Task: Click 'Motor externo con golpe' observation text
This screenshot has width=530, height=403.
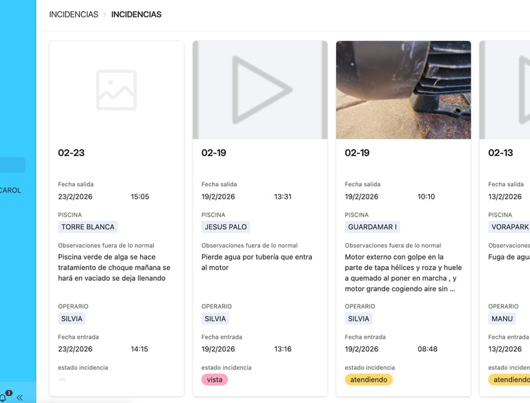Action: (403, 273)
